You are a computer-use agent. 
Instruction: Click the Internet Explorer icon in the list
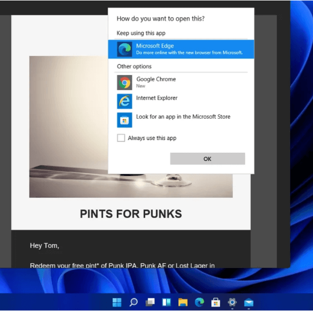pyautogui.click(x=124, y=101)
